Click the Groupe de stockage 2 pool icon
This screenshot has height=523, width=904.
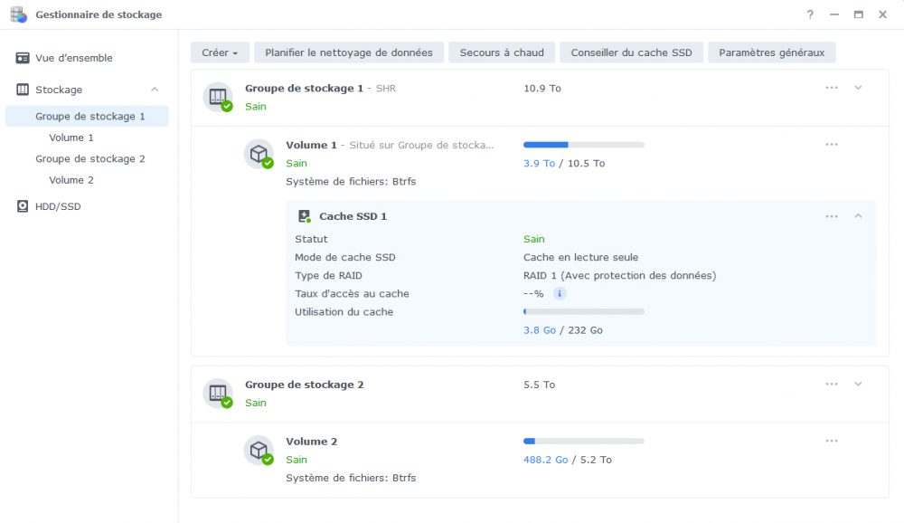(218, 393)
